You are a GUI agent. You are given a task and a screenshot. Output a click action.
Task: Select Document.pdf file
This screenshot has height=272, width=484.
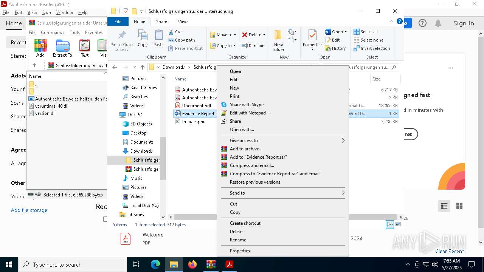tap(196, 106)
